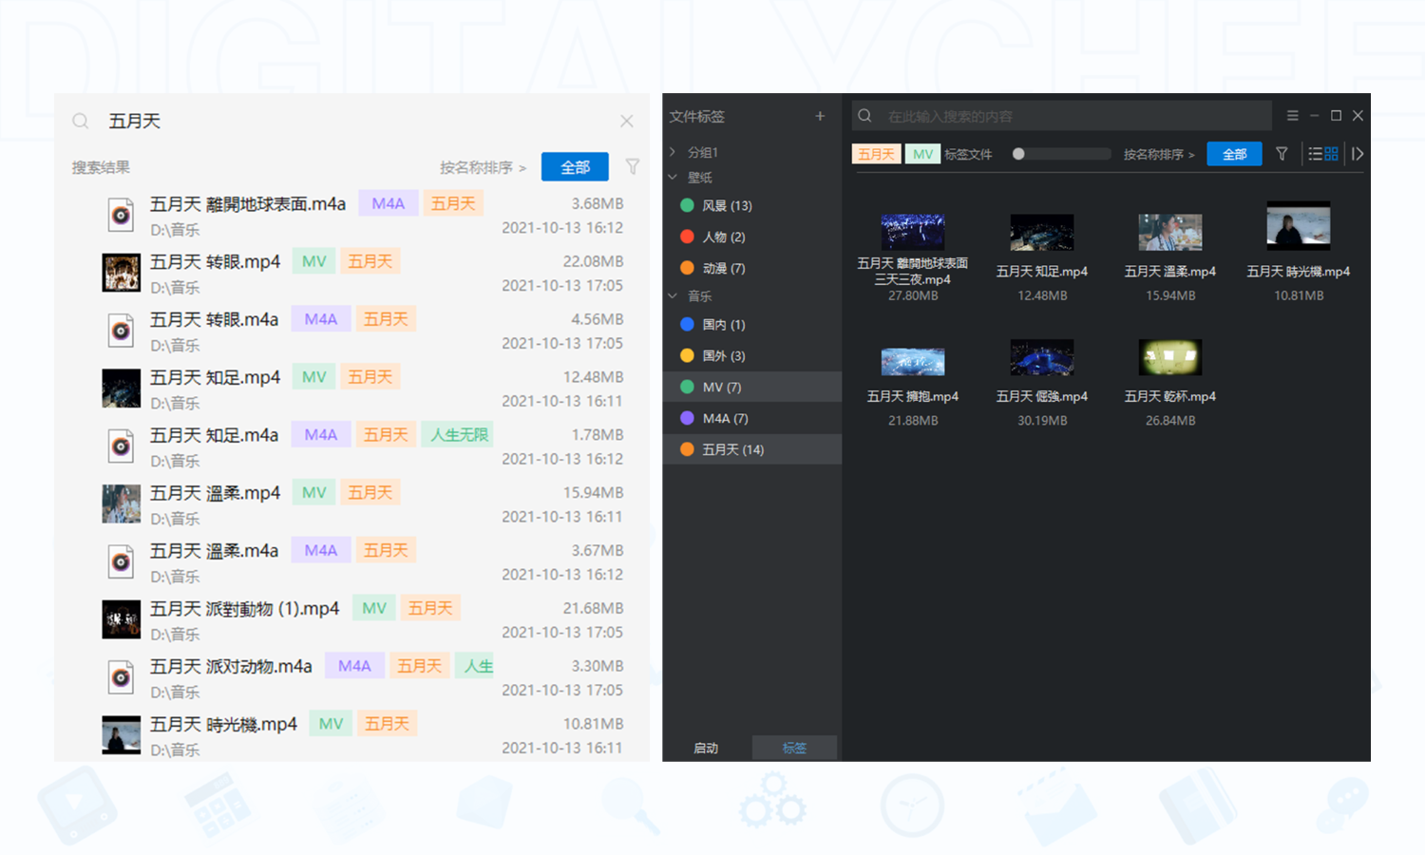Open 五月天 溫柔.mp4 thumbnail in grid

tap(1170, 232)
